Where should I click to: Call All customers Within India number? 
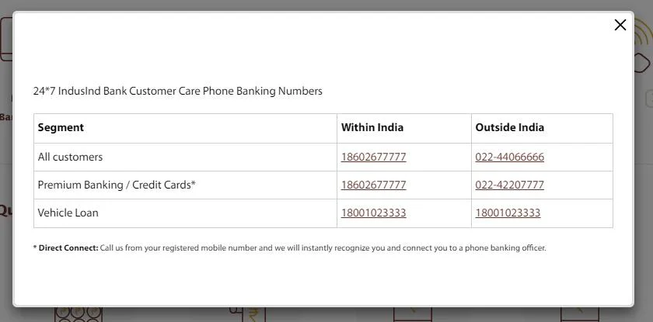pos(373,157)
